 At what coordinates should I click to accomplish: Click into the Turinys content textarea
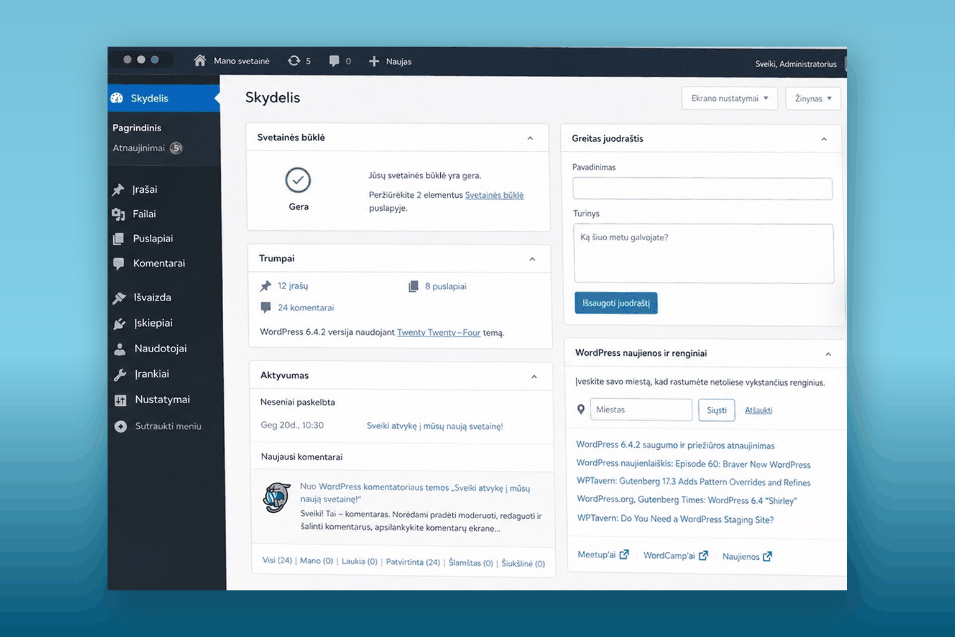point(703,254)
